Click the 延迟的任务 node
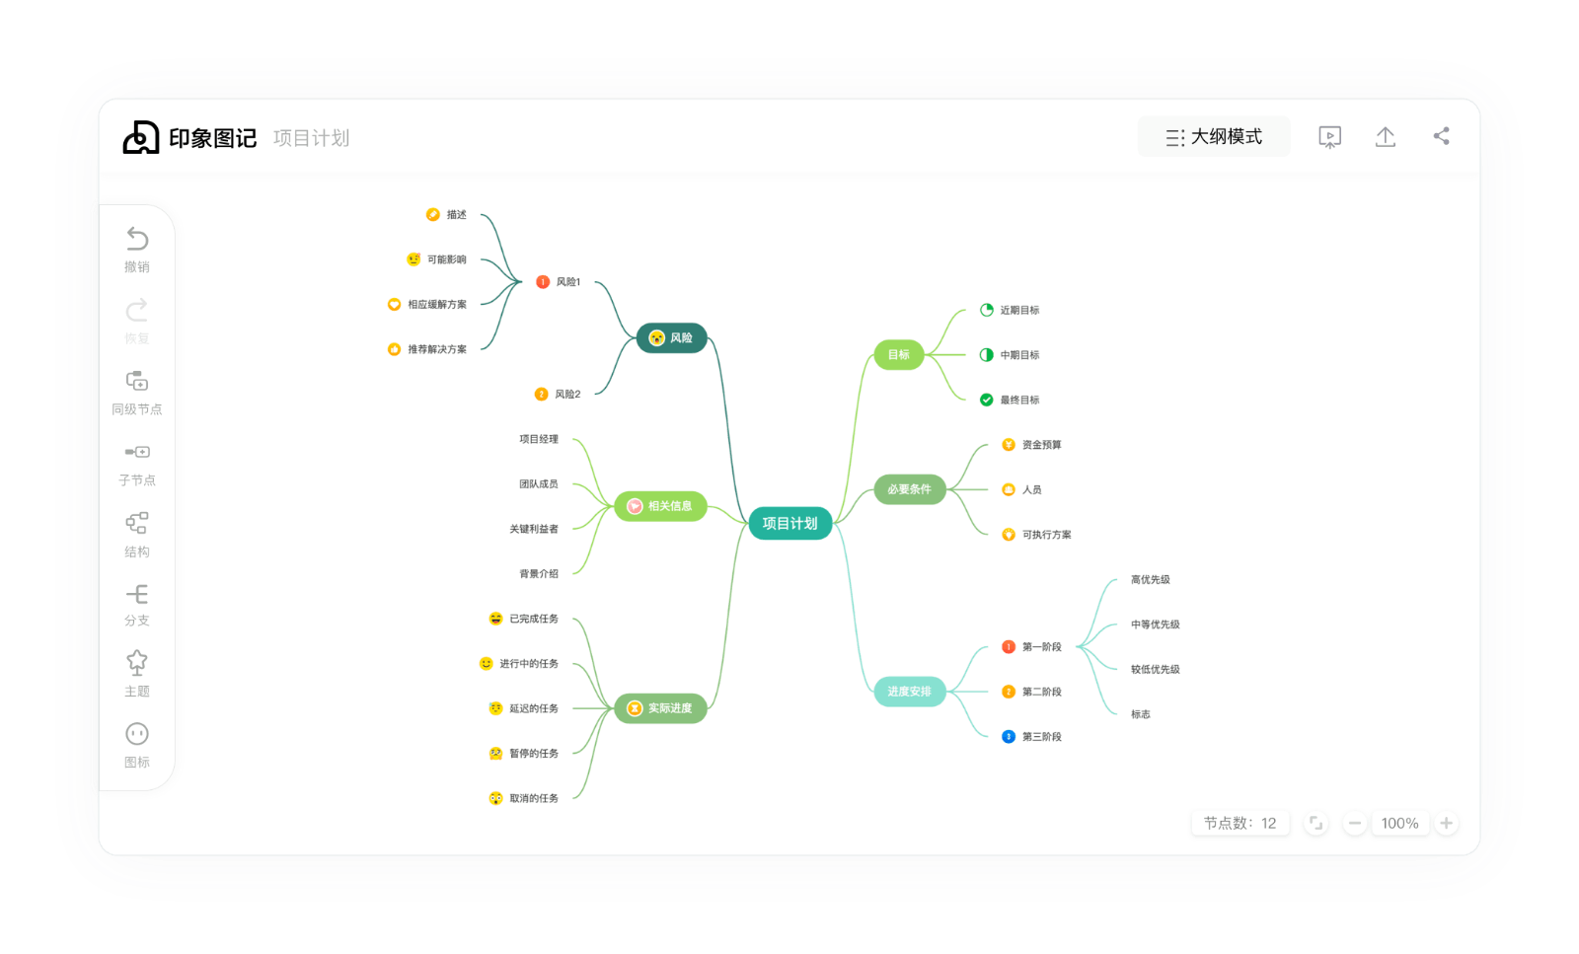Image resolution: width=1579 pixels, height=954 pixels. coord(524,708)
